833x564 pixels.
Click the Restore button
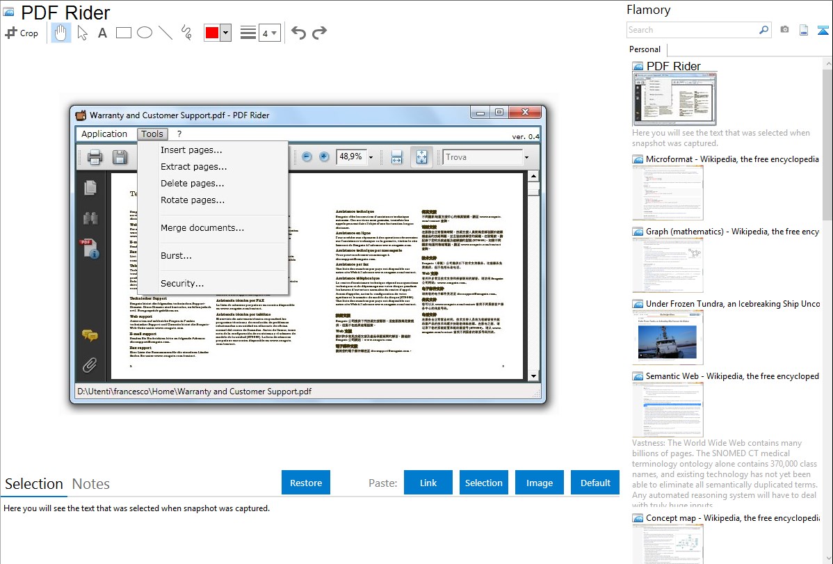[306, 483]
